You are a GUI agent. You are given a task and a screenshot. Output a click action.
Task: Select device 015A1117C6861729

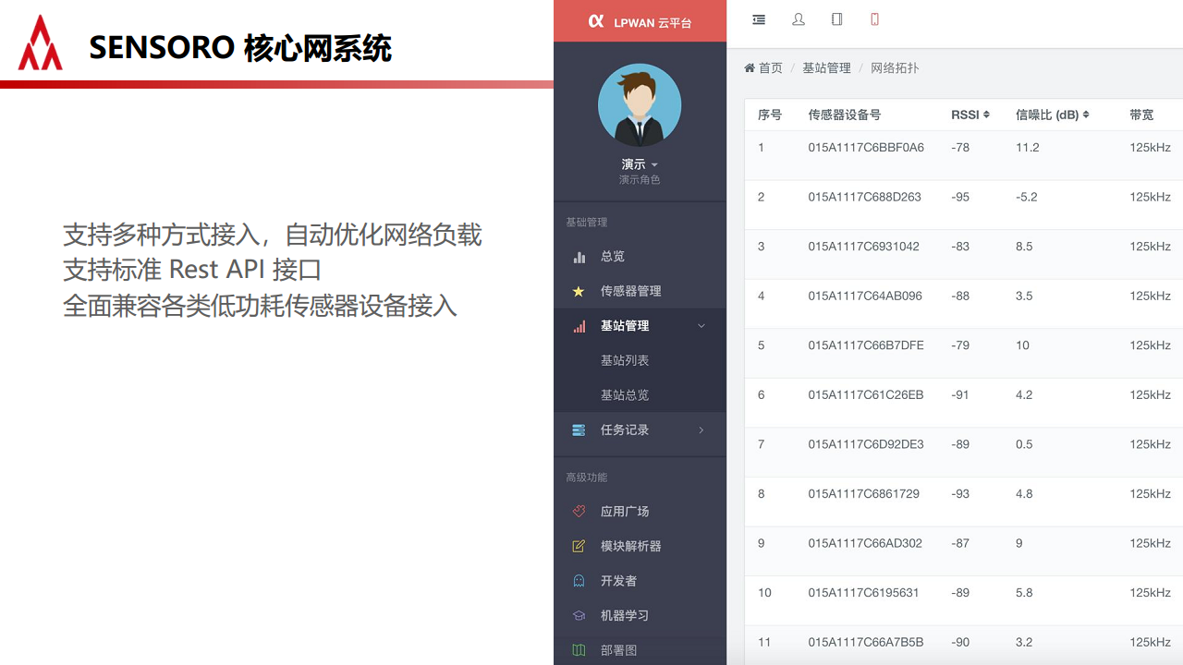[x=863, y=494]
